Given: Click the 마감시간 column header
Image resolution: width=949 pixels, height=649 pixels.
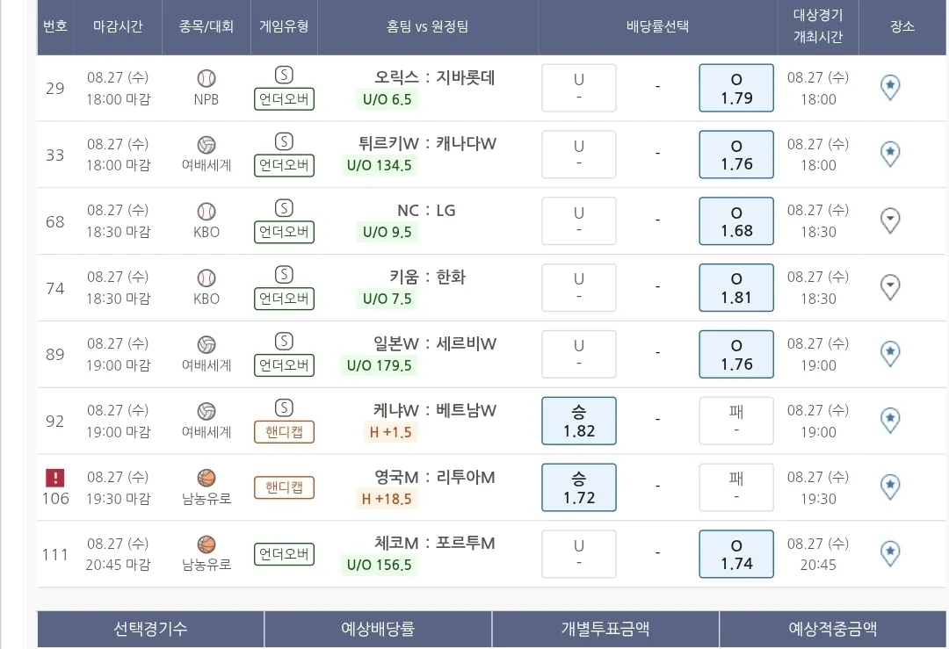Looking at the screenshot, I should [119, 26].
